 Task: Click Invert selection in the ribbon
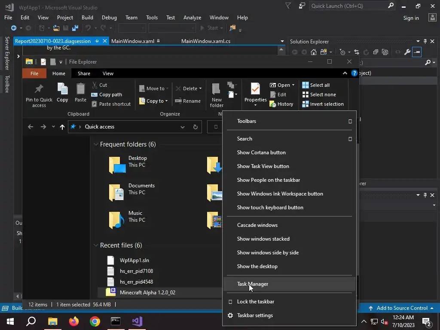[323, 104]
